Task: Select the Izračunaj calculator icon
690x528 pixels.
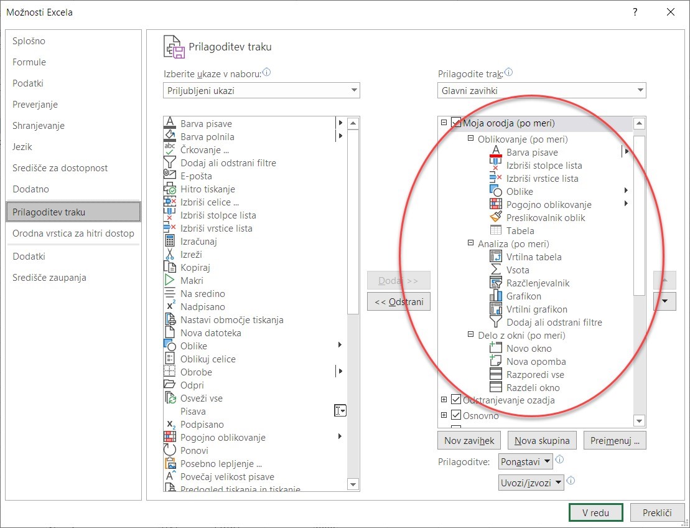Action: (170, 242)
